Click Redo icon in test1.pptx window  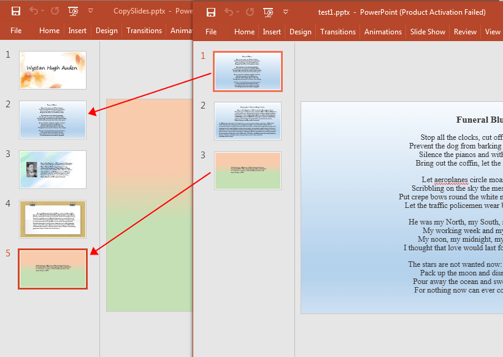point(250,12)
